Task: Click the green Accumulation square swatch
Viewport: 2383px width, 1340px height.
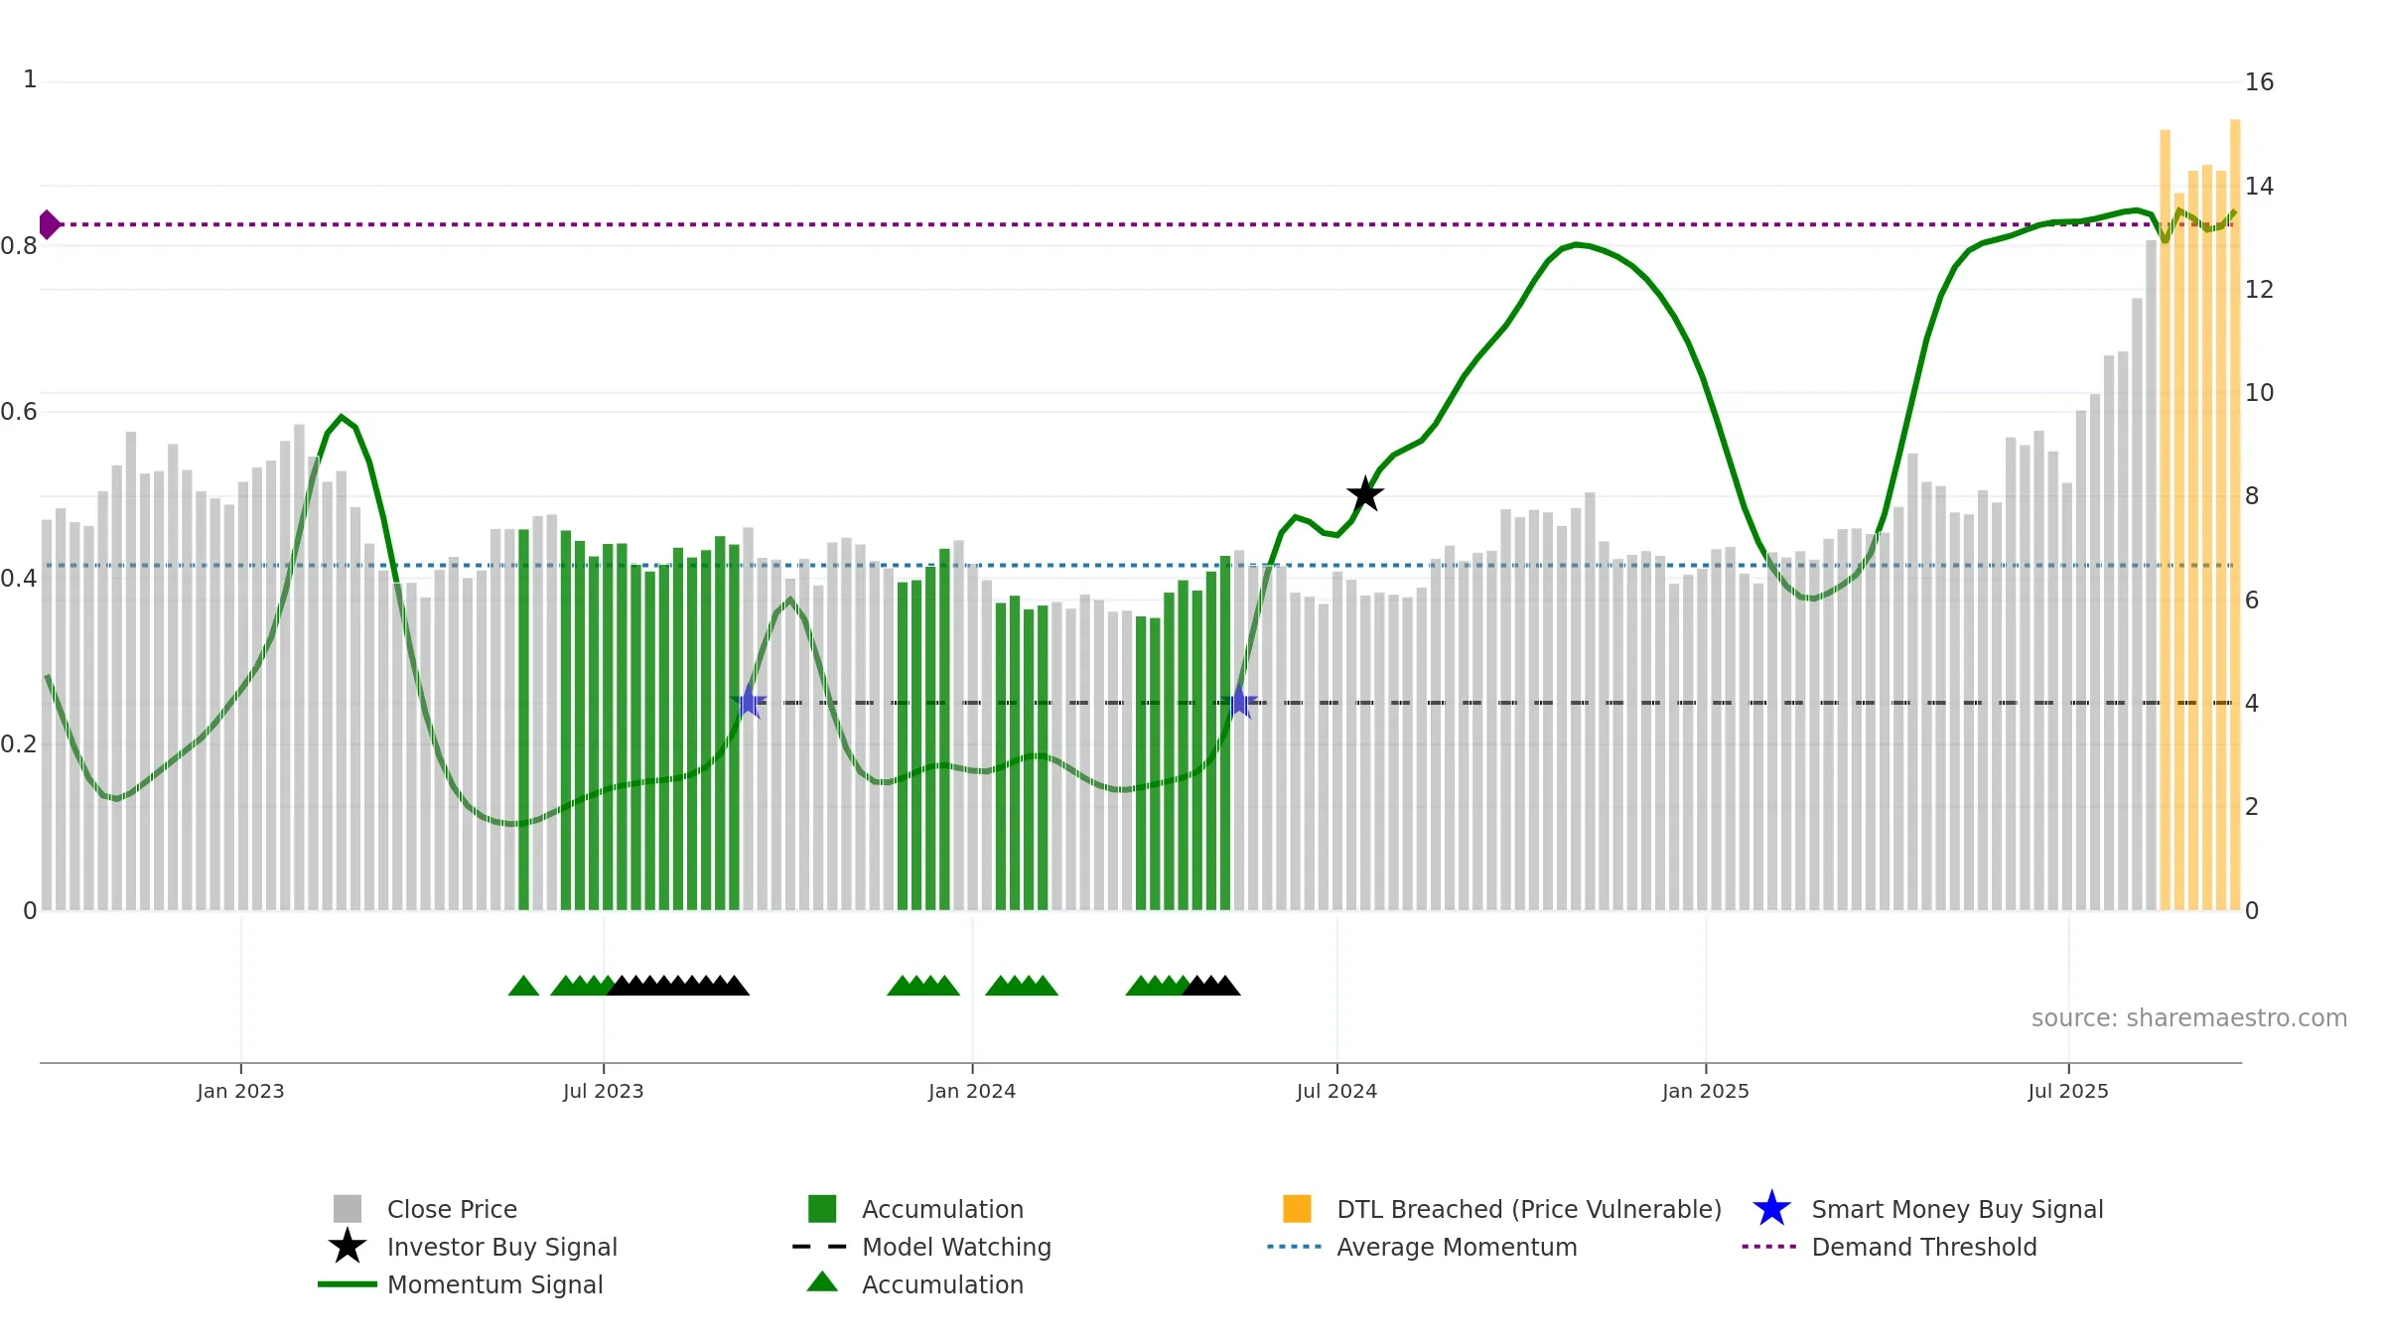Action: click(x=822, y=1209)
